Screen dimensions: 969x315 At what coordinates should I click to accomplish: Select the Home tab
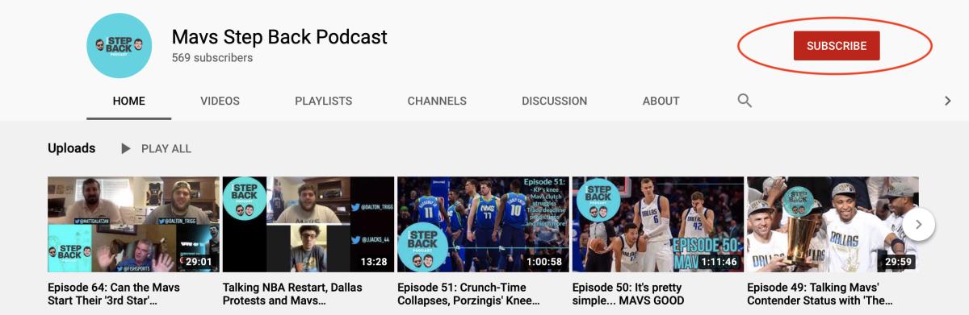129,101
